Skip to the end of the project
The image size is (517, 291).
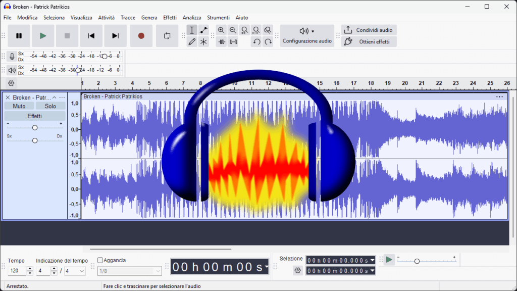click(x=115, y=36)
